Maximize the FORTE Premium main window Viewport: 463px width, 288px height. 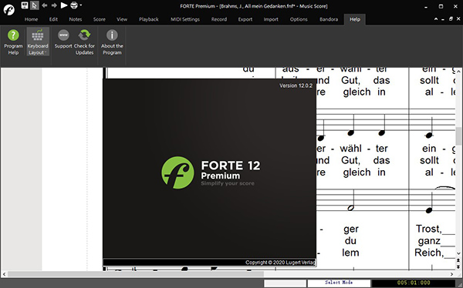[441, 6]
